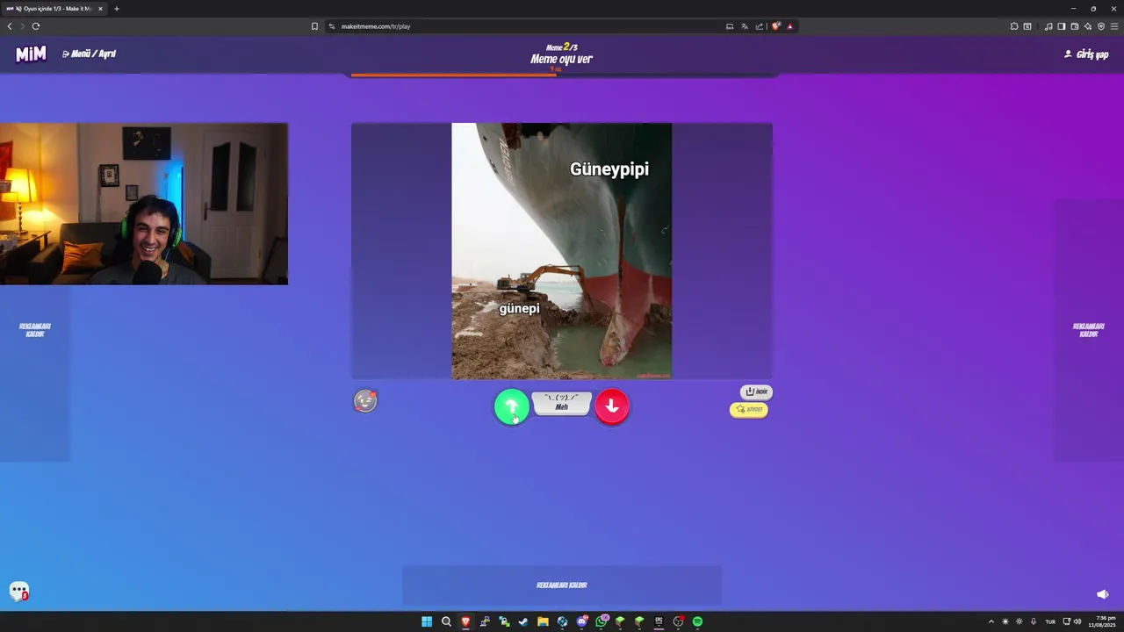Click the emoji reaction face icon
This screenshot has width=1124, height=632.
coord(365,401)
